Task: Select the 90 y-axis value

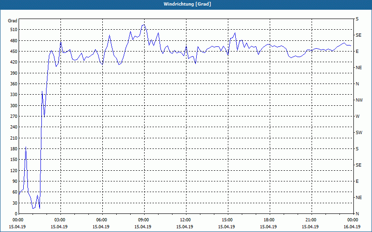Action: point(15,181)
